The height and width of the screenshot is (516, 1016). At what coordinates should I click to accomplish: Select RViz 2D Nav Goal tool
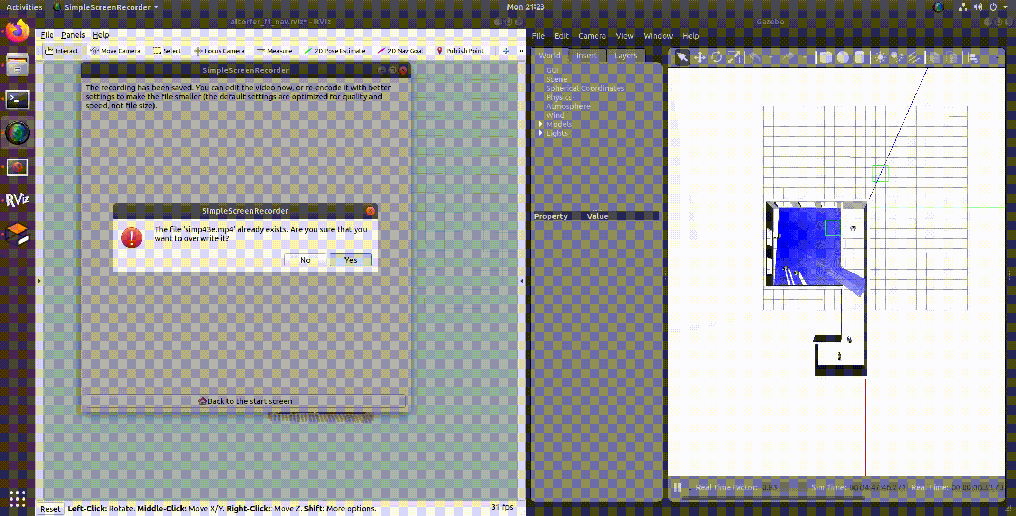pyautogui.click(x=400, y=51)
